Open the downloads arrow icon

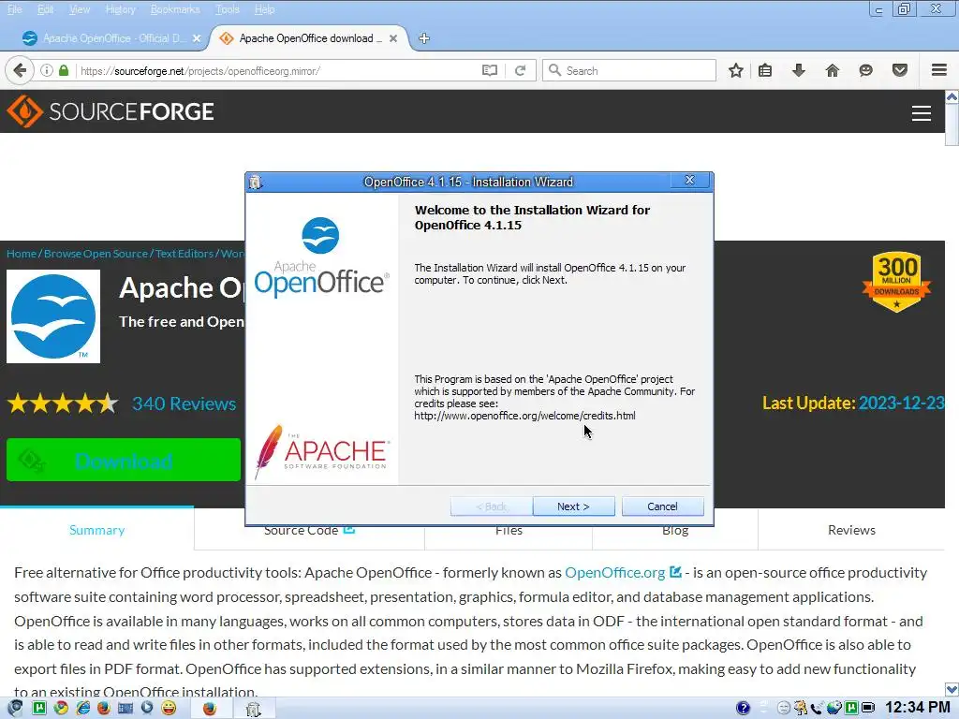(799, 70)
